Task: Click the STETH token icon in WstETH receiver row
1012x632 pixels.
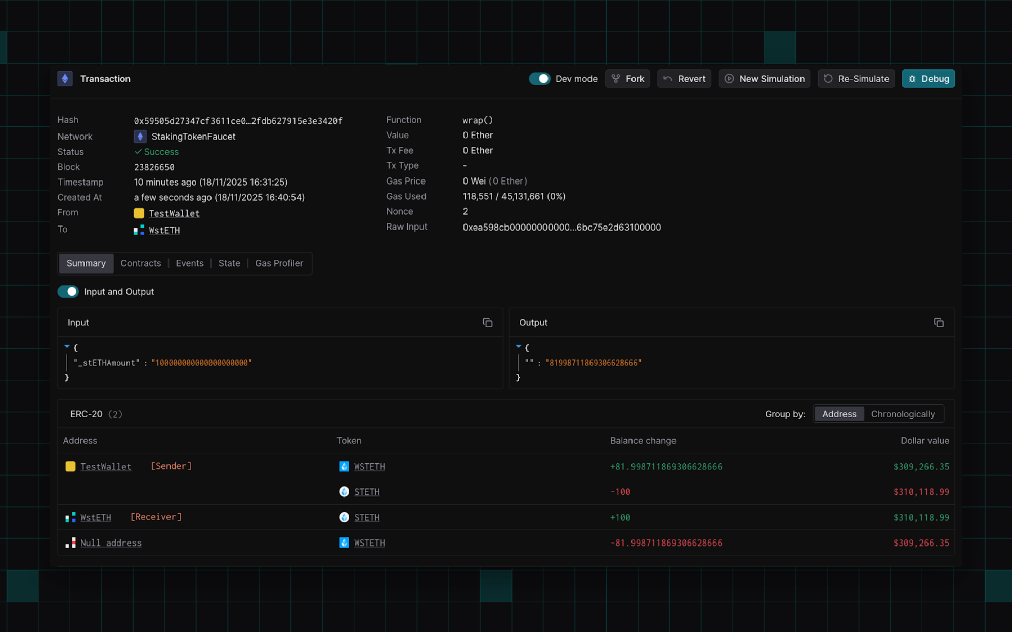Action: click(344, 517)
